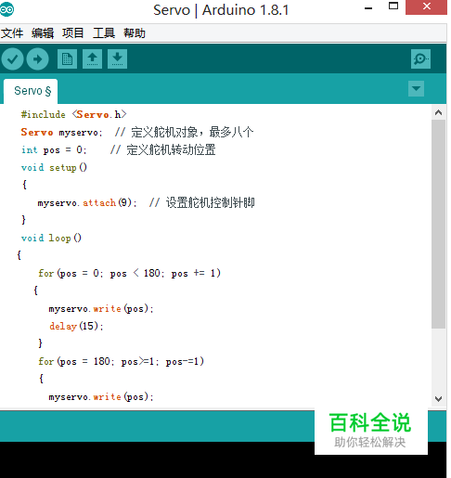Click 'myservo.attach(9);' in the code
The width and height of the screenshot is (451, 478).
[87, 203]
